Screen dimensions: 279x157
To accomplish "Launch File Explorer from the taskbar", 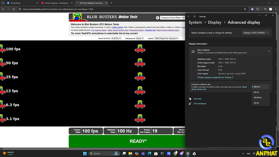I will coord(130,153).
